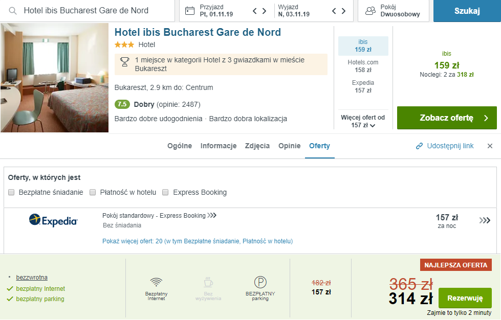The width and height of the screenshot is (501, 320).
Task: Enable Bezpłatne śniadanie filter checkbox
Action: (x=12, y=193)
